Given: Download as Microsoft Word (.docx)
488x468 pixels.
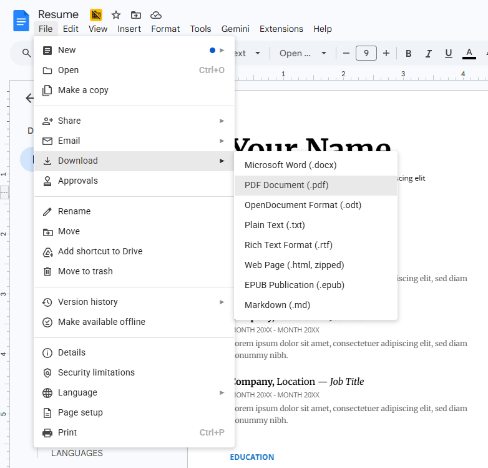Looking at the screenshot, I should (316, 165).
